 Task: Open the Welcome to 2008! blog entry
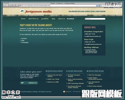pos(53,82)
